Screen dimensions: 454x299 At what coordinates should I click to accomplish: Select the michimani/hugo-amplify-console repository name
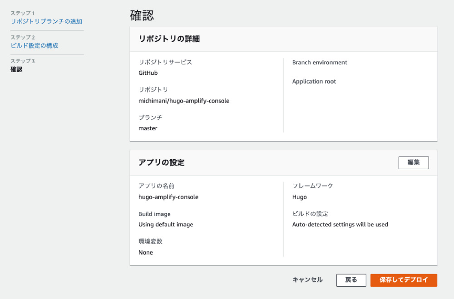183,101
